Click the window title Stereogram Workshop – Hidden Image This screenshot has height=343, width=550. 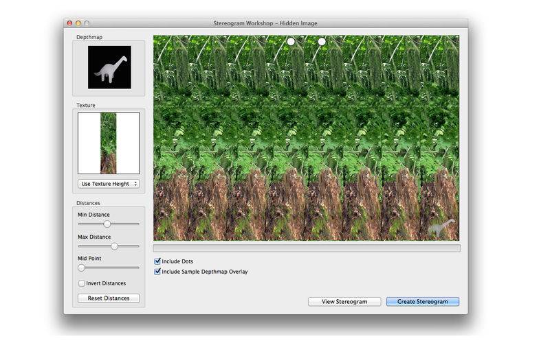(265, 23)
